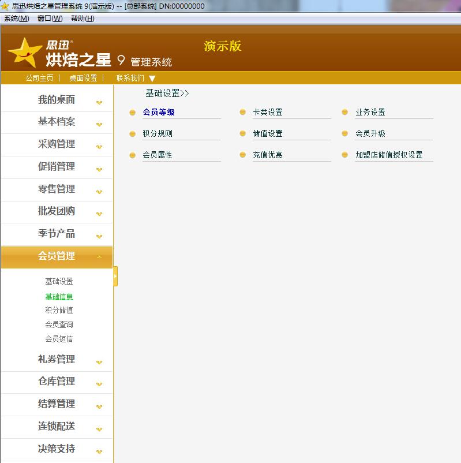Open the 加盟店储值授权设置 link
This screenshot has width=461, height=463.
[x=389, y=155]
